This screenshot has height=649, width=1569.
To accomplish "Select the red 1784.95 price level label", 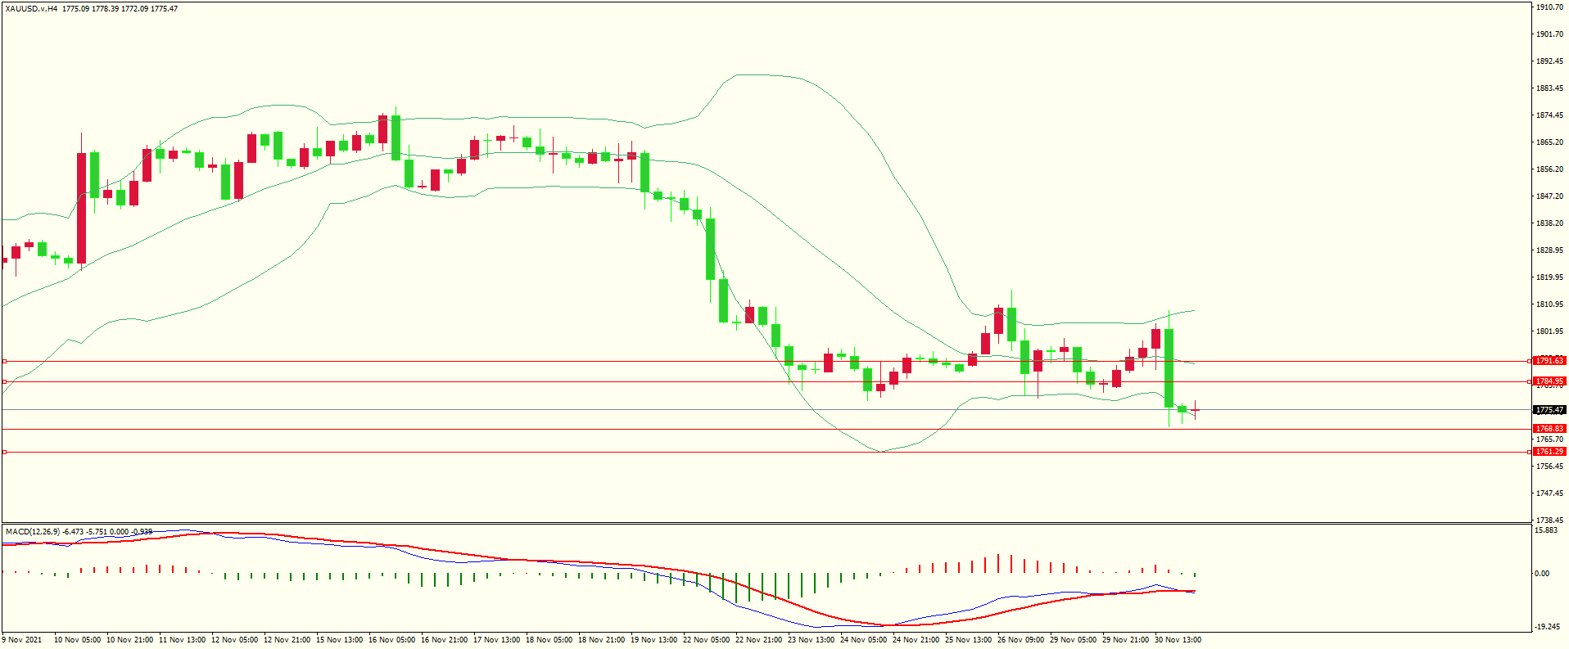I will click(x=1549, y=381).
